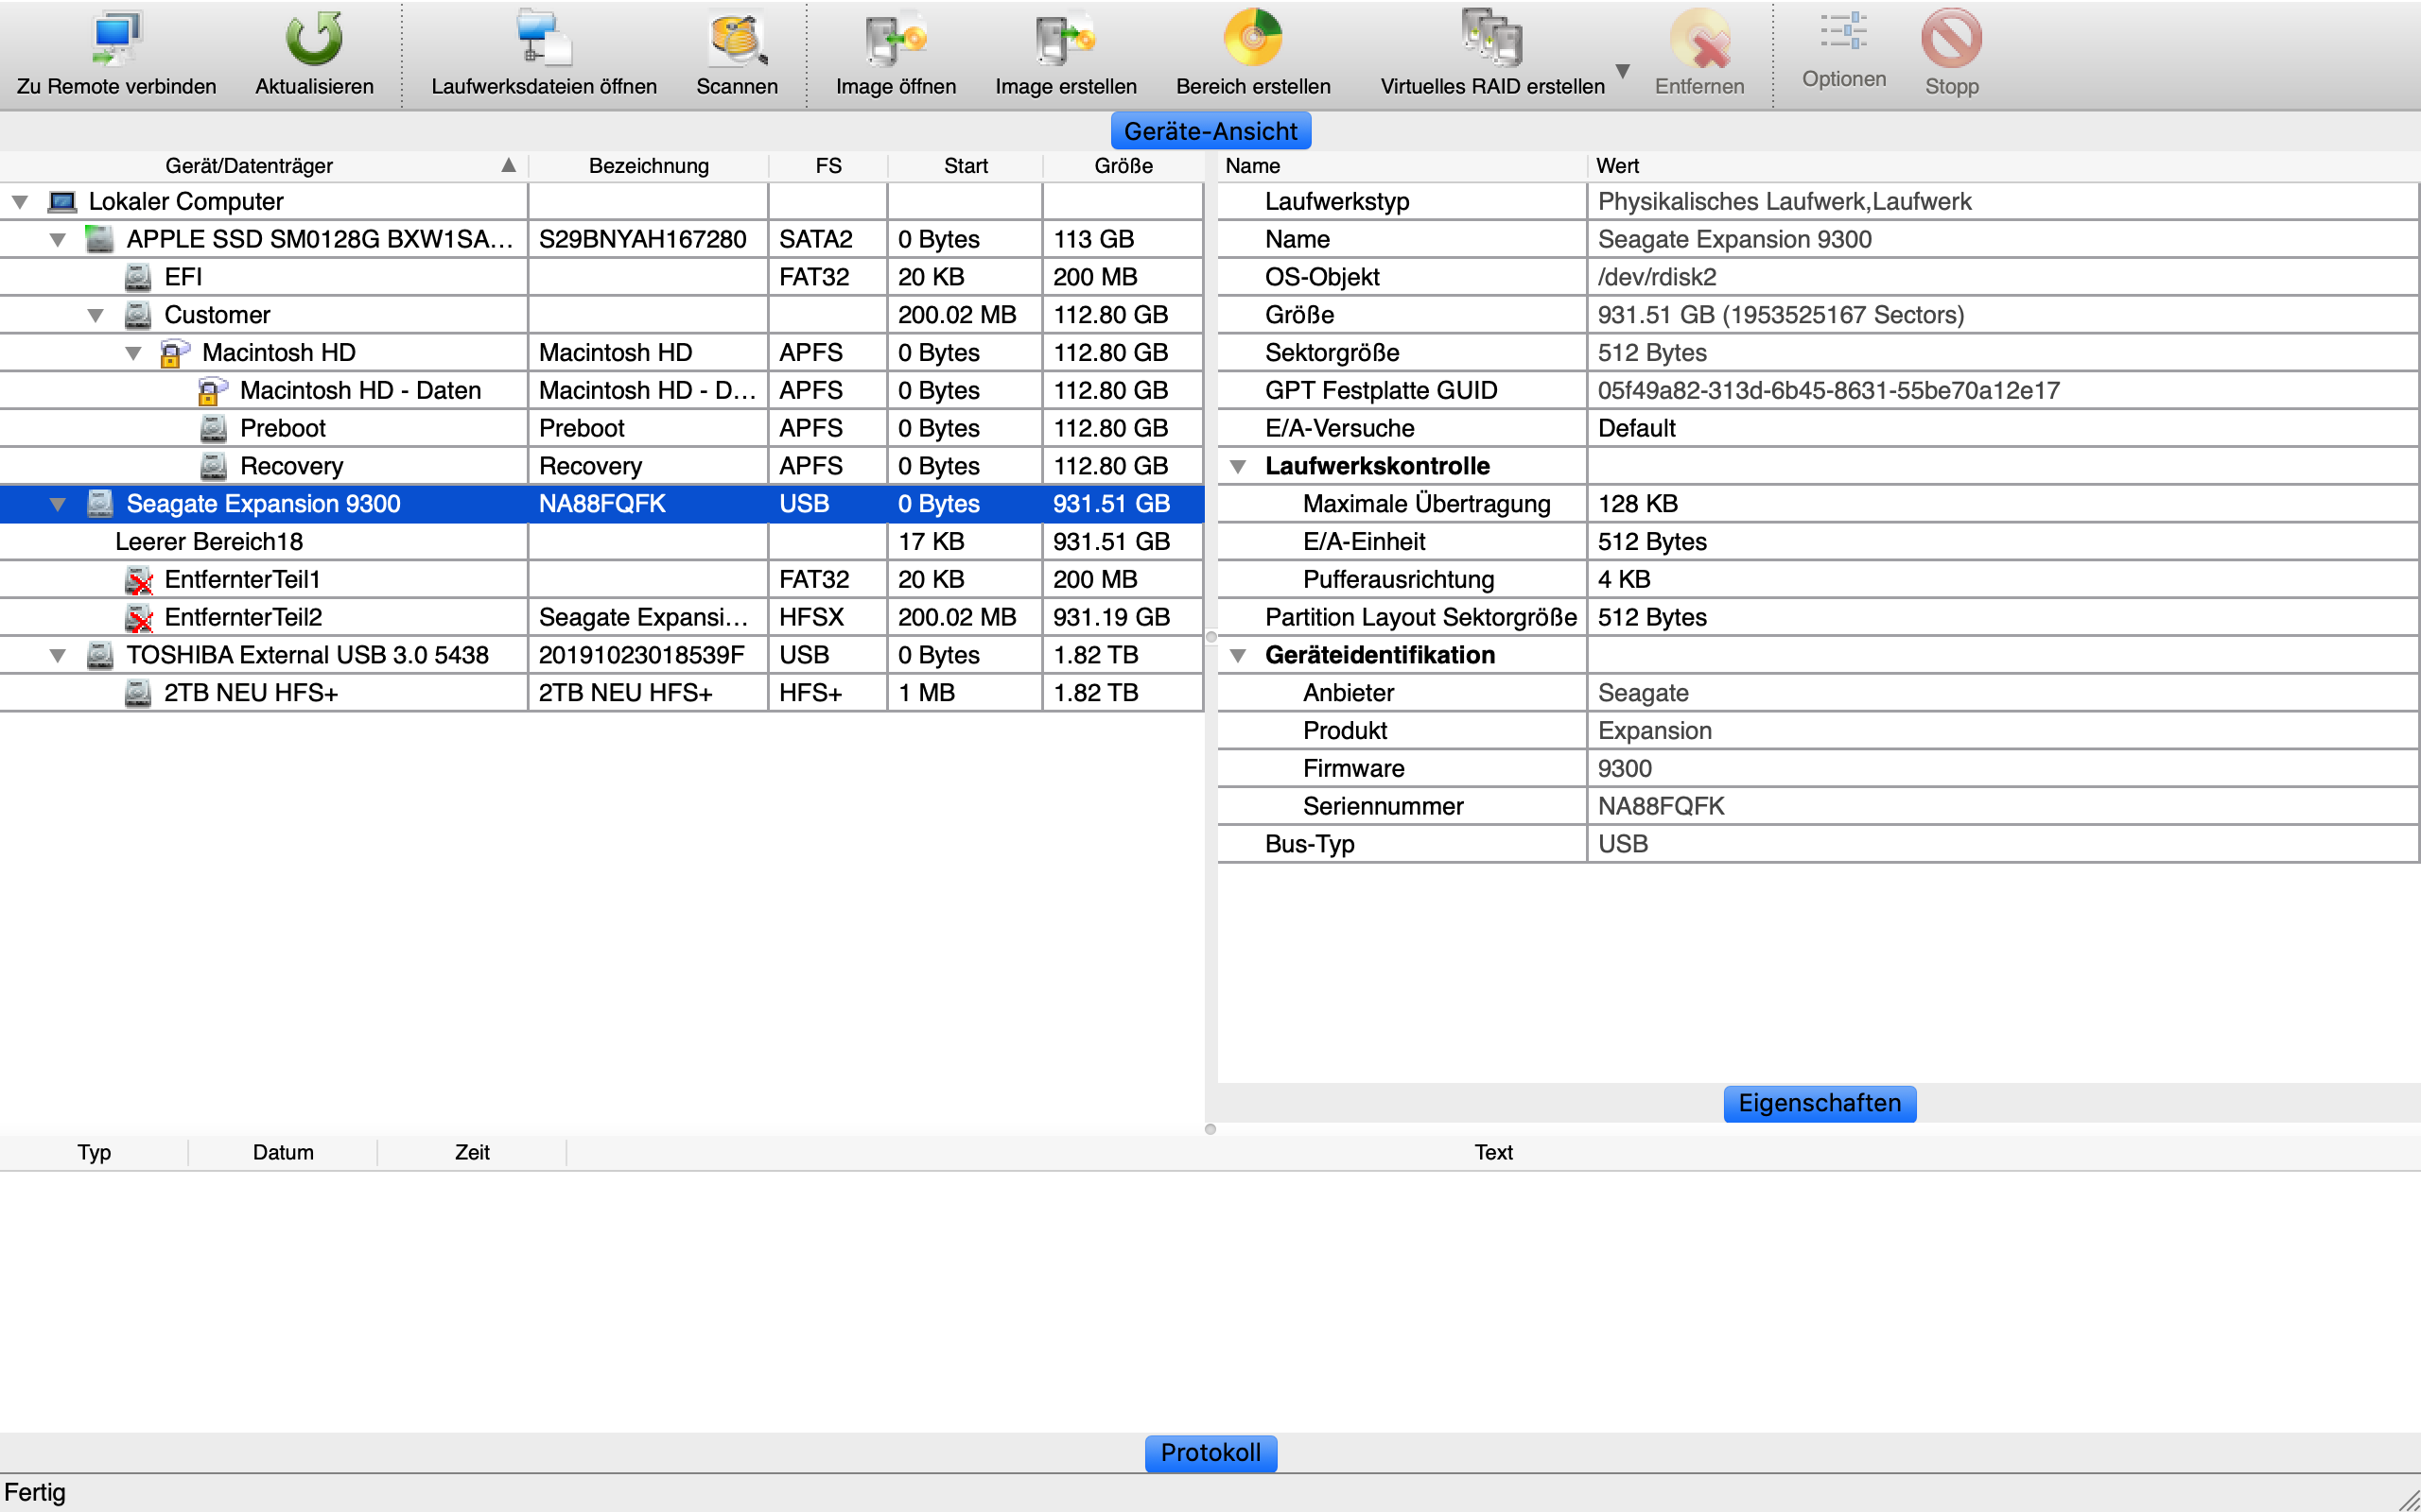
Task: Collapse the Lokaler Computer tree node
Action: click(20, 202)
